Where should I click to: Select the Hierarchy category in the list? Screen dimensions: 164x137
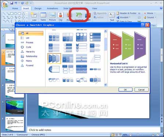(x=30, y=52)
